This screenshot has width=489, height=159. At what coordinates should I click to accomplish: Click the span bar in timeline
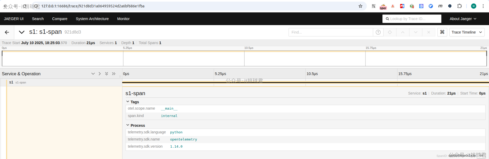305,82
